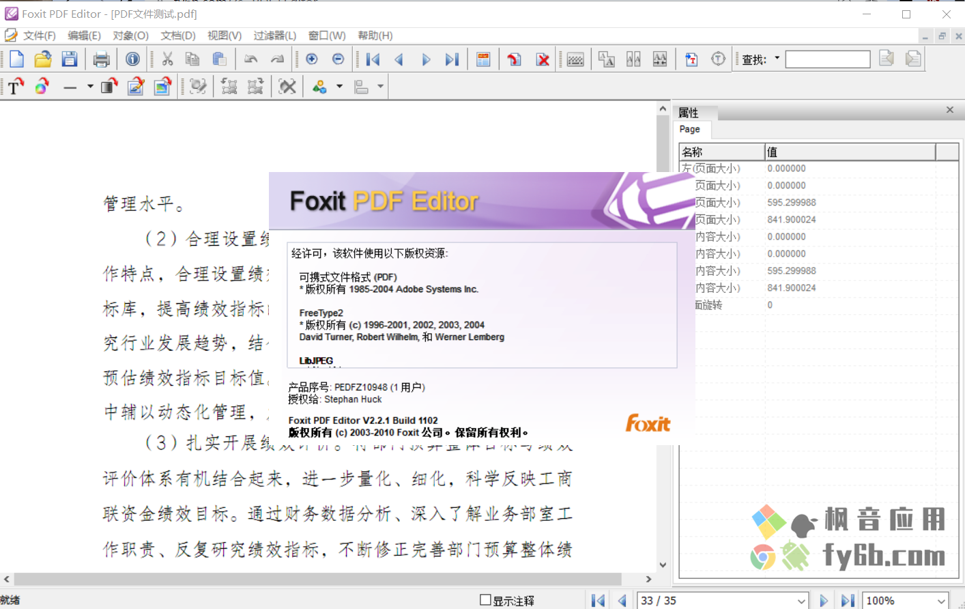Click the circled T icon
965x609 pixels.
coord(718,59)
